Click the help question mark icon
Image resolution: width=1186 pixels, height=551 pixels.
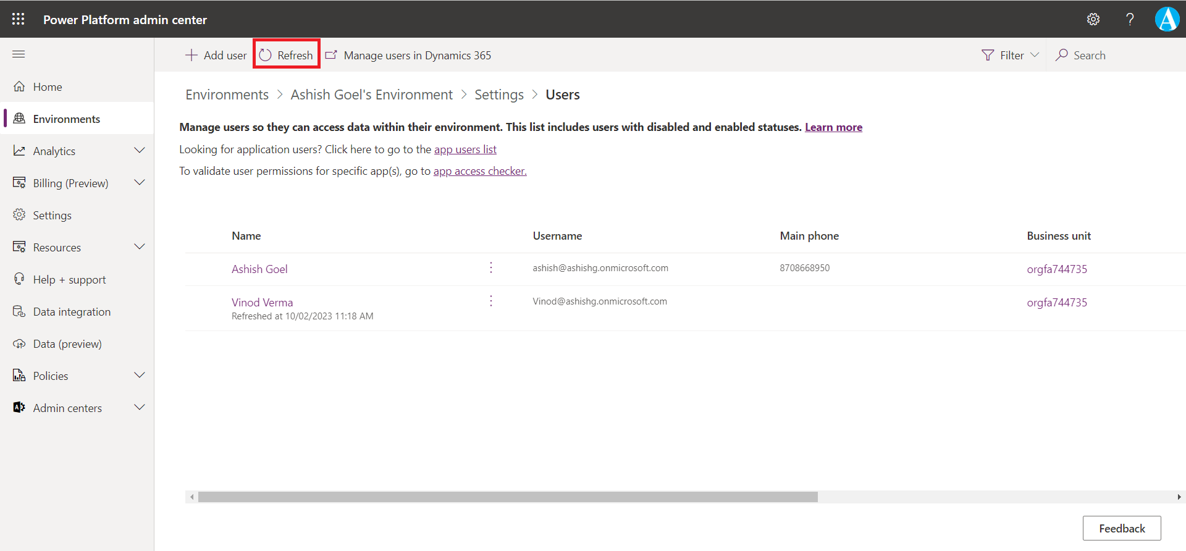[1130, 19]
